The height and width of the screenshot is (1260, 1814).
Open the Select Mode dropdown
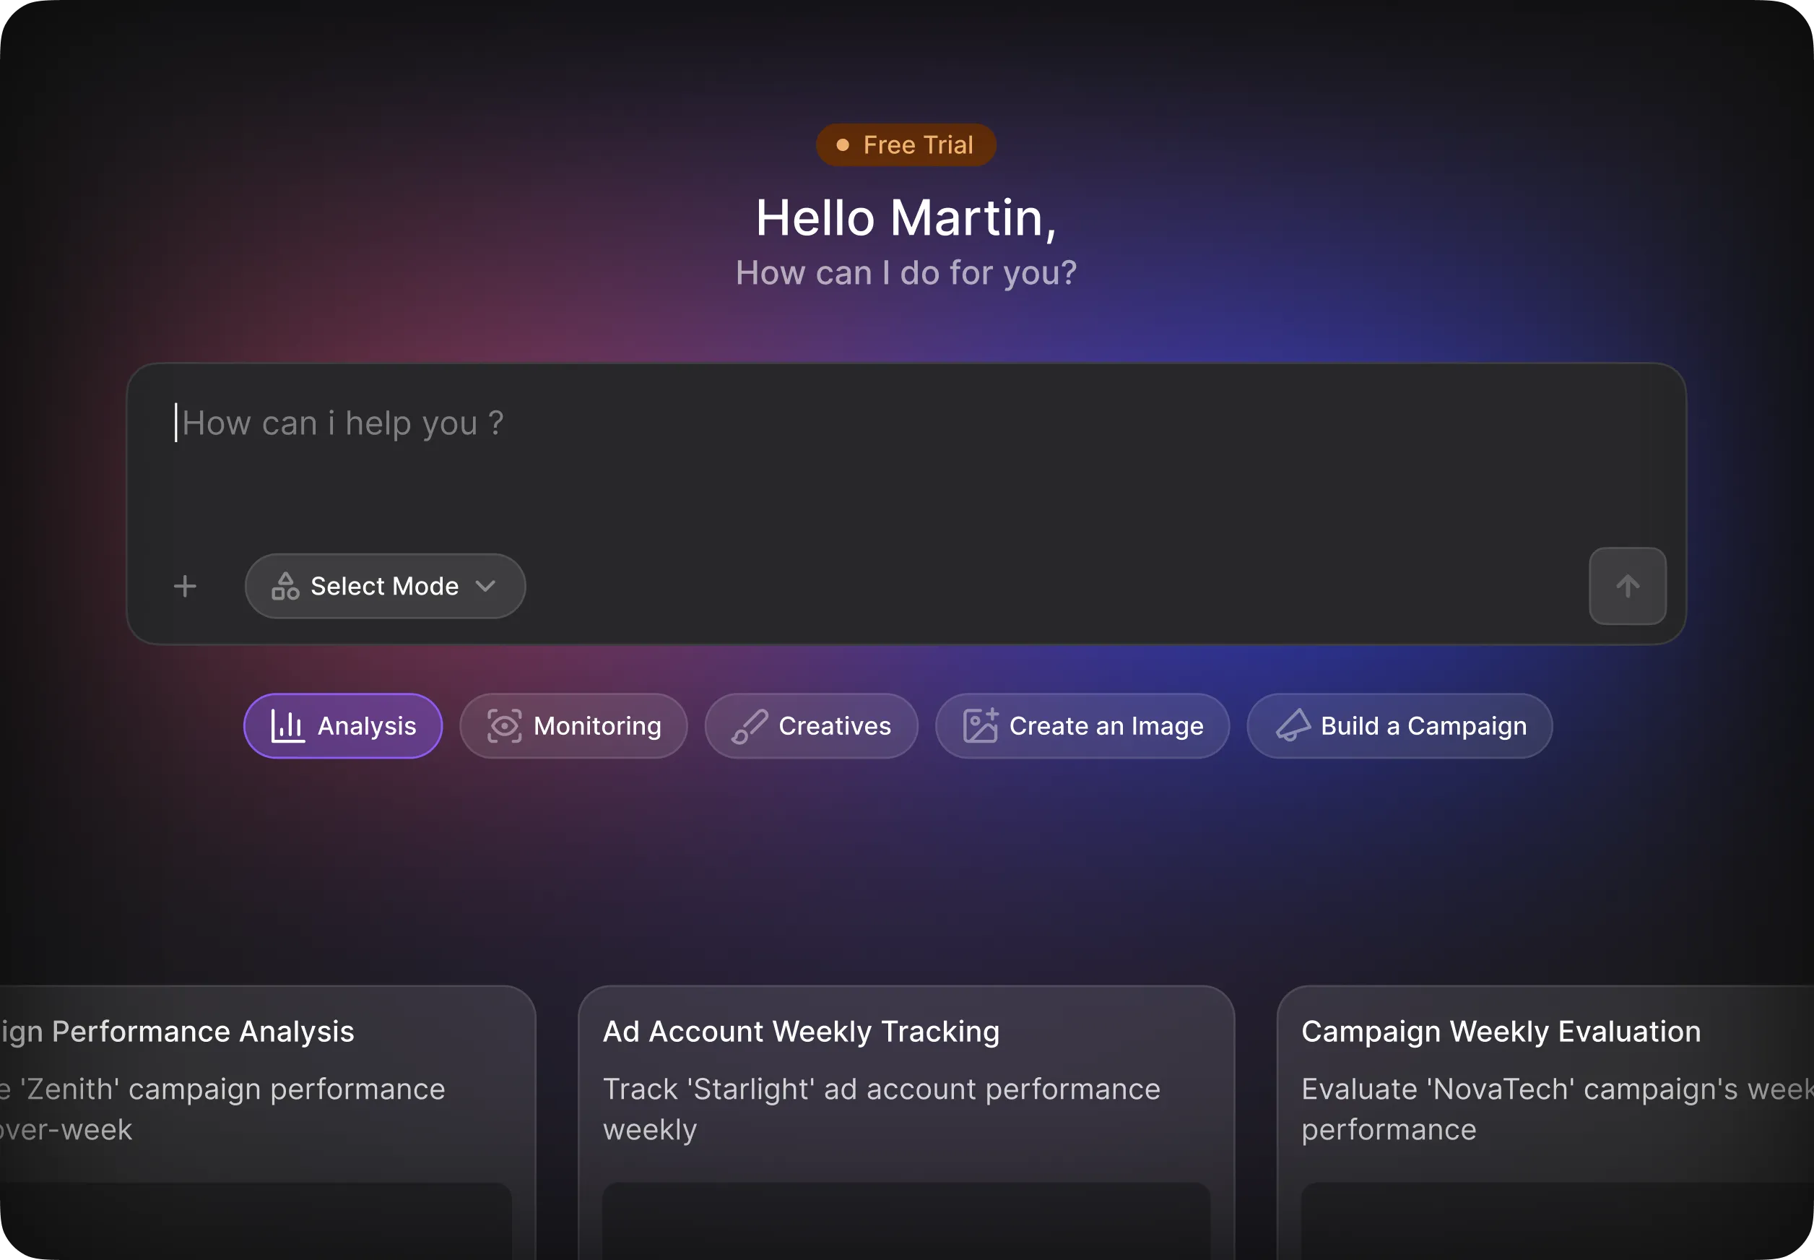pos(385,586)
